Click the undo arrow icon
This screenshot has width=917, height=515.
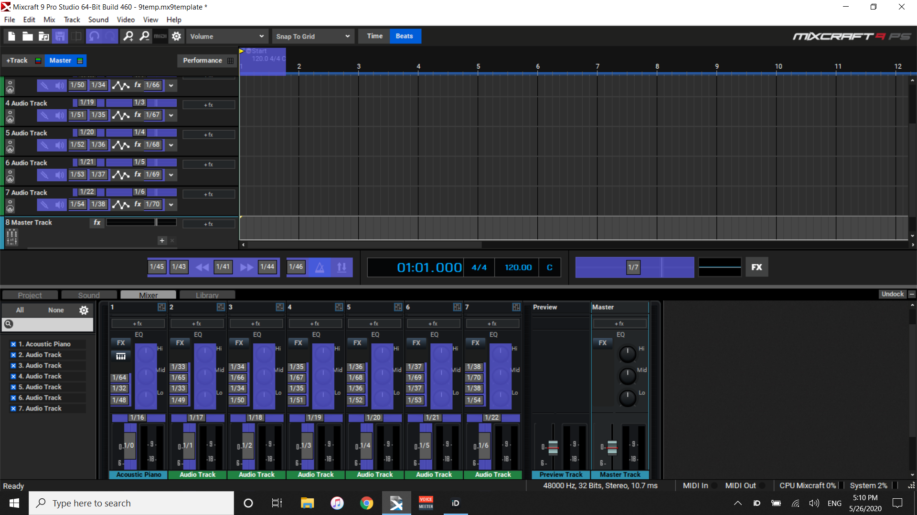(94, 36)
